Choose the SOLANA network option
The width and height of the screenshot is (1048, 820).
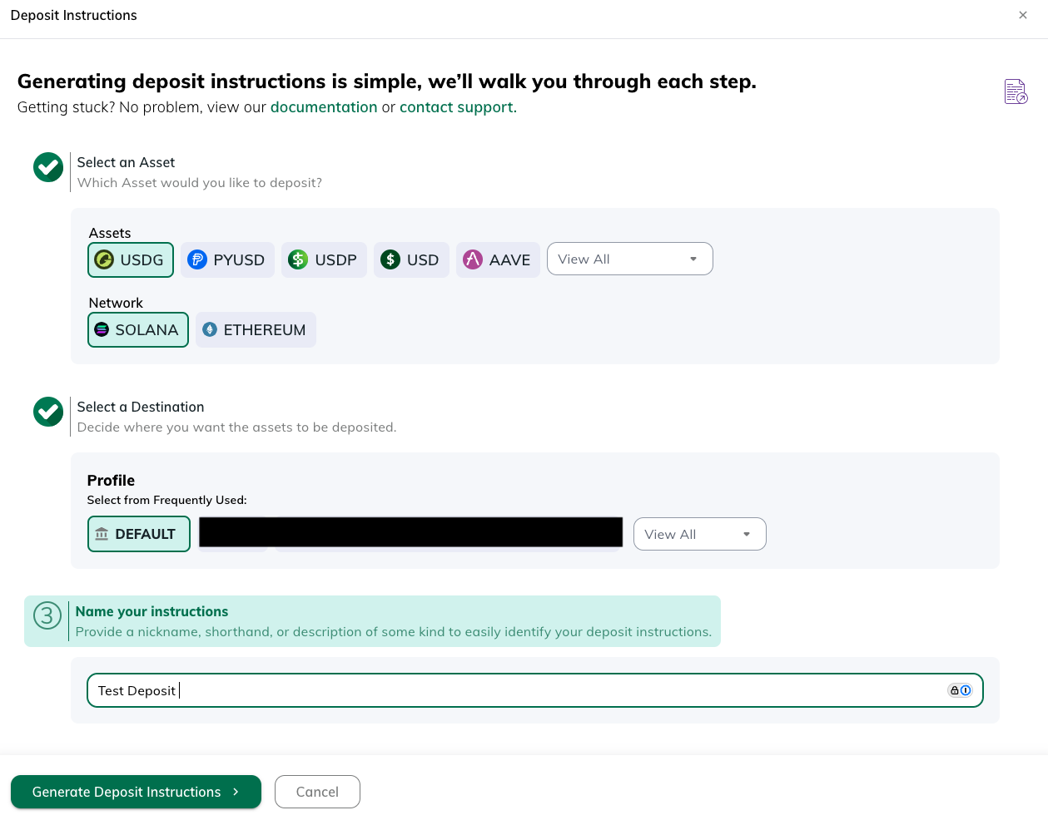point(138,329)
